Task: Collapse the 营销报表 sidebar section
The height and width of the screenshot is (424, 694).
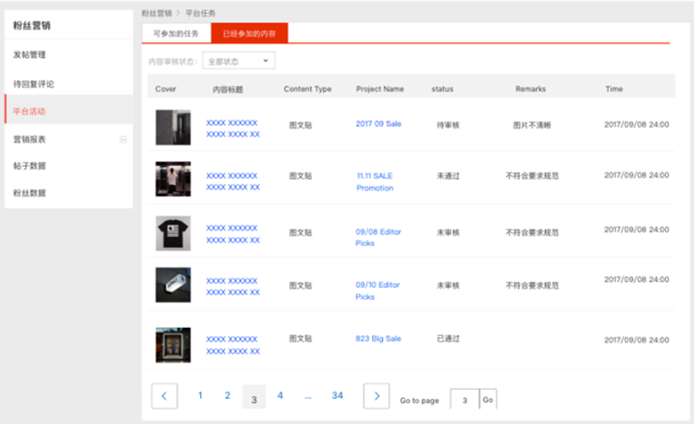Action: (x=124, y=140)
